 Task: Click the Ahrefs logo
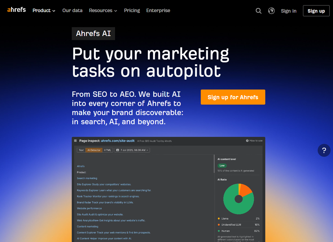coord(16,10)
